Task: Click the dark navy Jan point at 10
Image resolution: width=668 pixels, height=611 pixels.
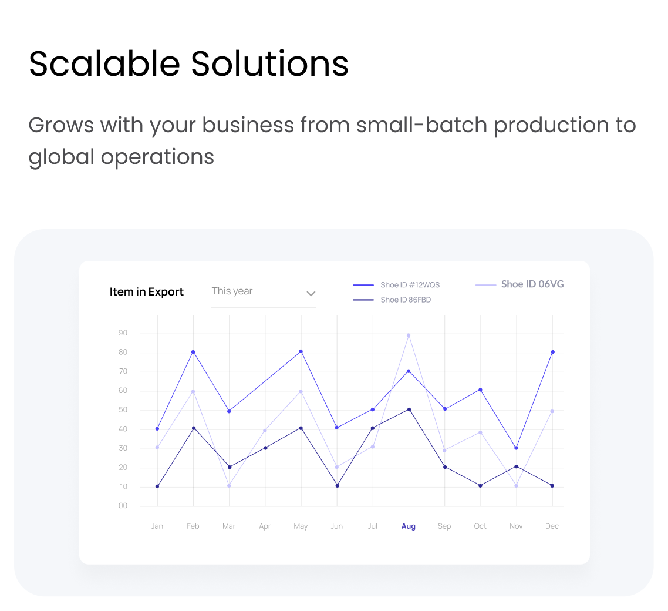Action: [x=157, y=486]
